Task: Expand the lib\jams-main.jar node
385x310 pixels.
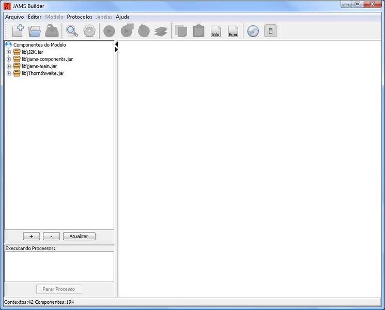Action: tap(9, 66)
